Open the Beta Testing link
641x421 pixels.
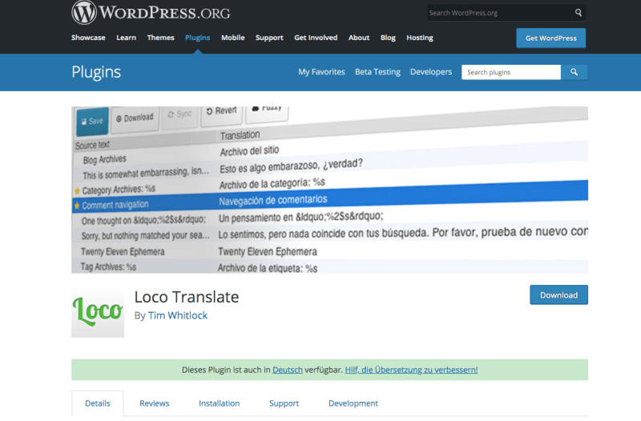coord(377,72)
